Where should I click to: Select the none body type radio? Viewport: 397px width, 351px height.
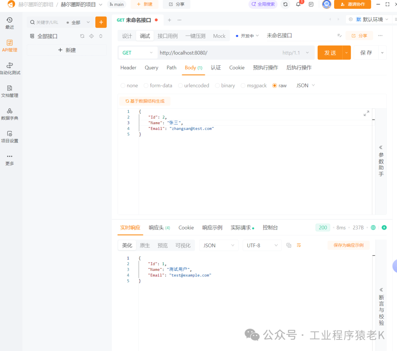click(x=123, y=86)
